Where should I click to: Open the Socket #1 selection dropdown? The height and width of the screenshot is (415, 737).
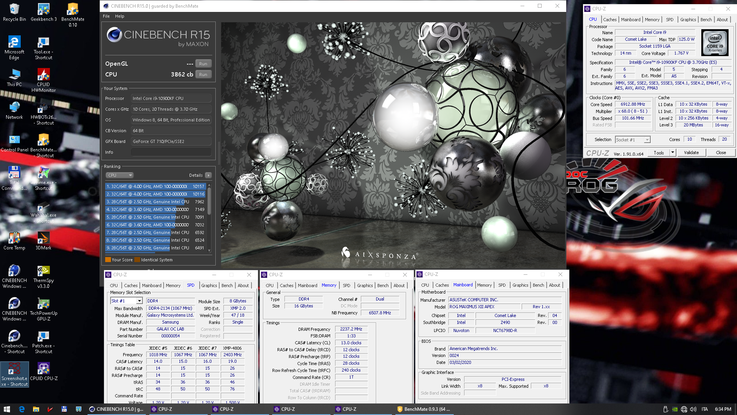(633, 140)
